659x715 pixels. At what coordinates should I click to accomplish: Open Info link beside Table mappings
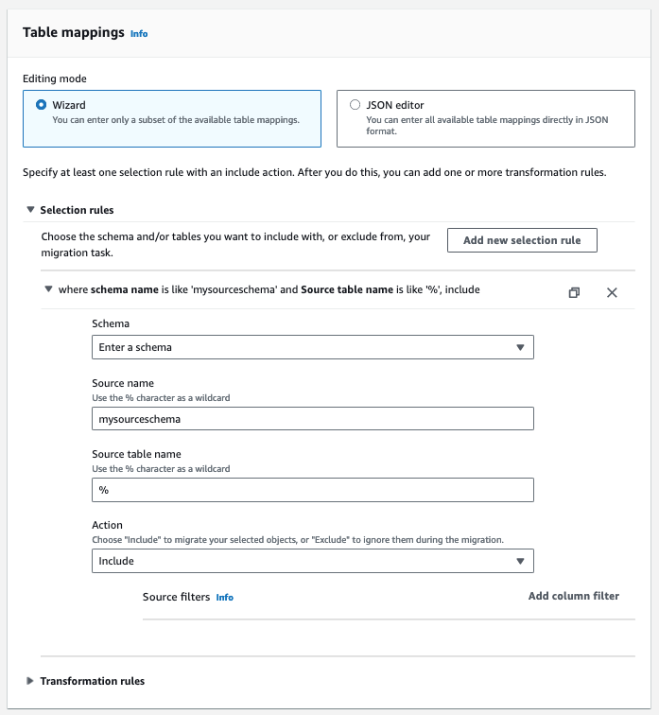(x=139, y=33)
